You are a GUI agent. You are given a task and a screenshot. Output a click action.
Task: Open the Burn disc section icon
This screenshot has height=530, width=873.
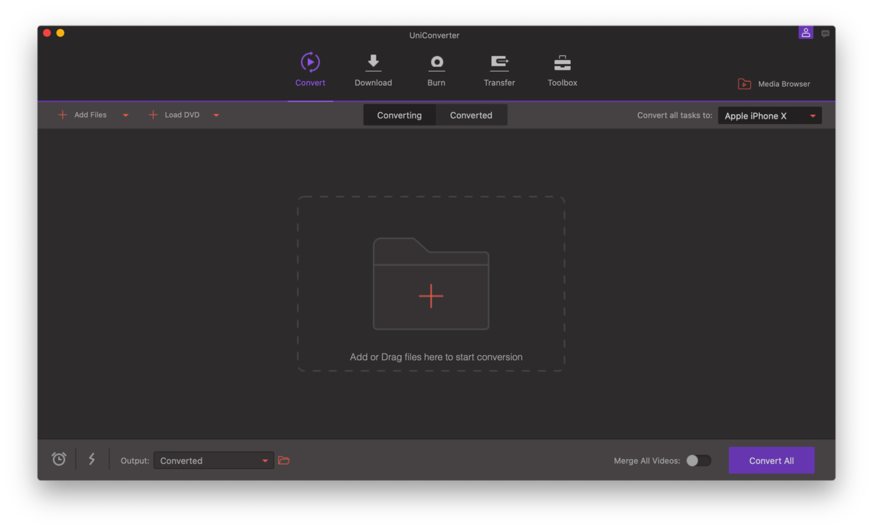[x=436, y=63]
